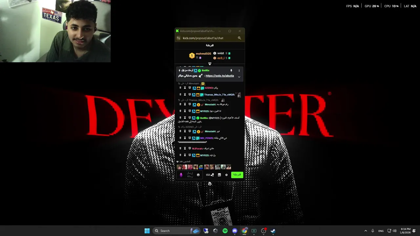Ban MYR25 via shield on 'lsr' message
The image size is (420, 236).
tap(190, 111)
